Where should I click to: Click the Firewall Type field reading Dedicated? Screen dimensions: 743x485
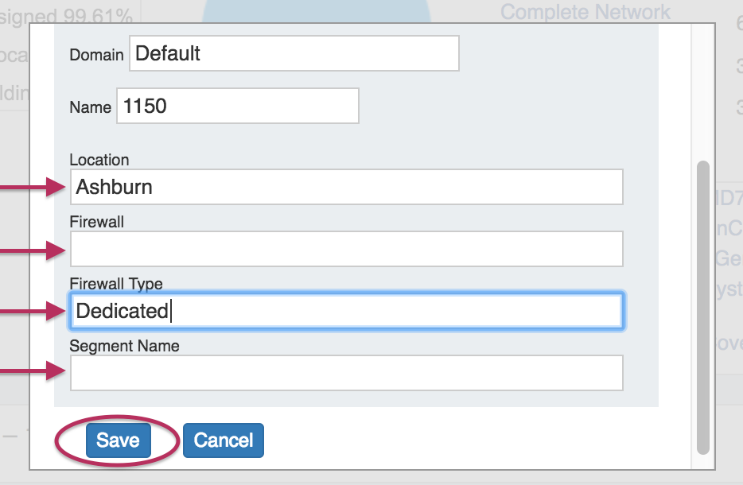[x=346, y=311]
